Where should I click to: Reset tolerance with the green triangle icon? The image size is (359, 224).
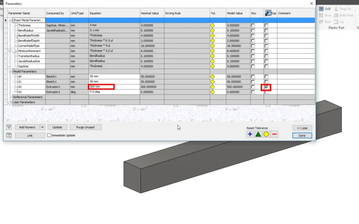[258, 134]
